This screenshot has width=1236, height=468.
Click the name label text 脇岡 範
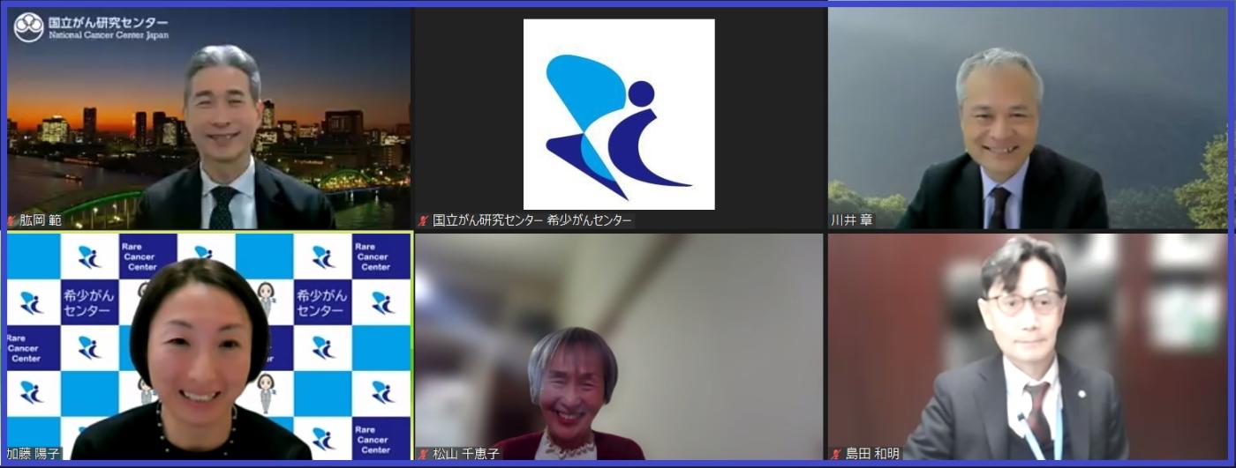point(41,220)
